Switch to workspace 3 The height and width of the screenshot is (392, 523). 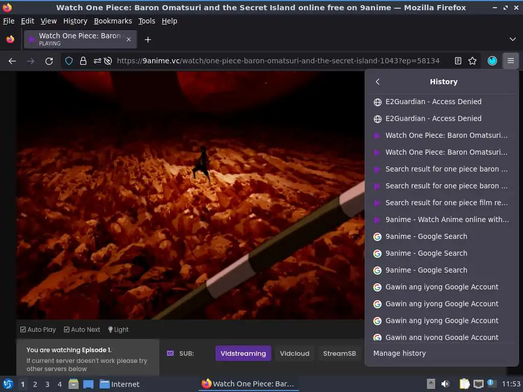(x=47, y=384)
